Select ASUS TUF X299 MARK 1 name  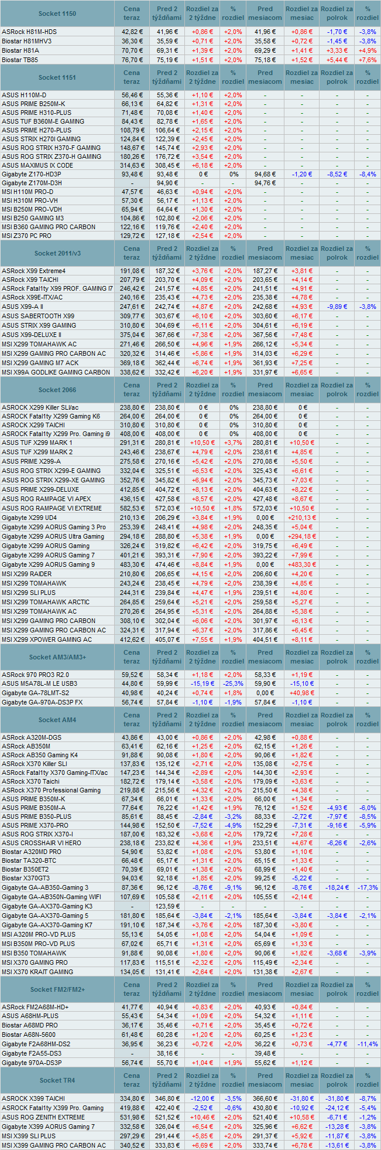pyautogui.click(x=37, y=443)
